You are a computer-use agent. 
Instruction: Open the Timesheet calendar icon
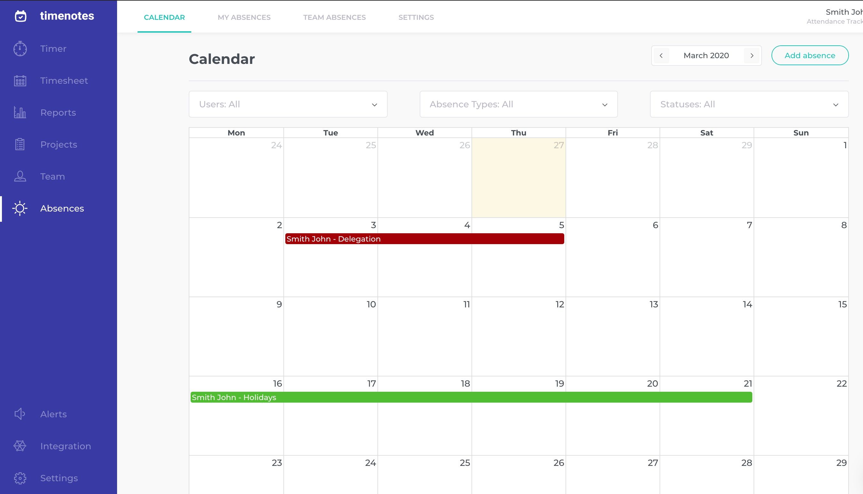(20, 81)
